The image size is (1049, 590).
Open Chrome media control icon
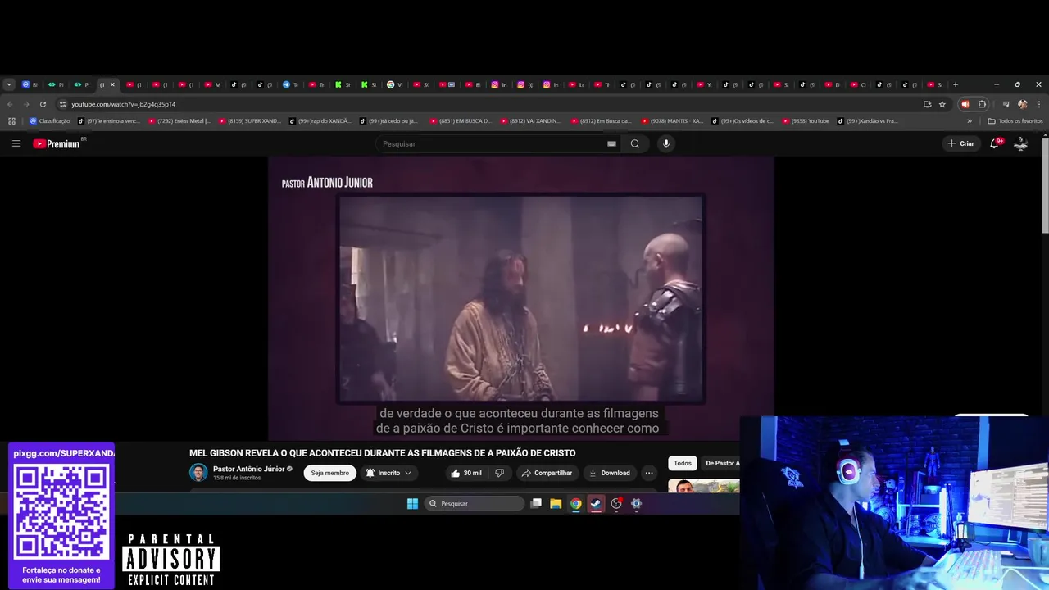tap(1006, 104)
